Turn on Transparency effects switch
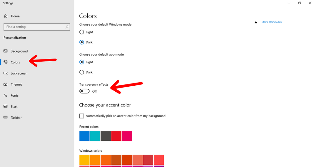Image resolution: width=313 pixels, height=167 pixels. point(85,91)
